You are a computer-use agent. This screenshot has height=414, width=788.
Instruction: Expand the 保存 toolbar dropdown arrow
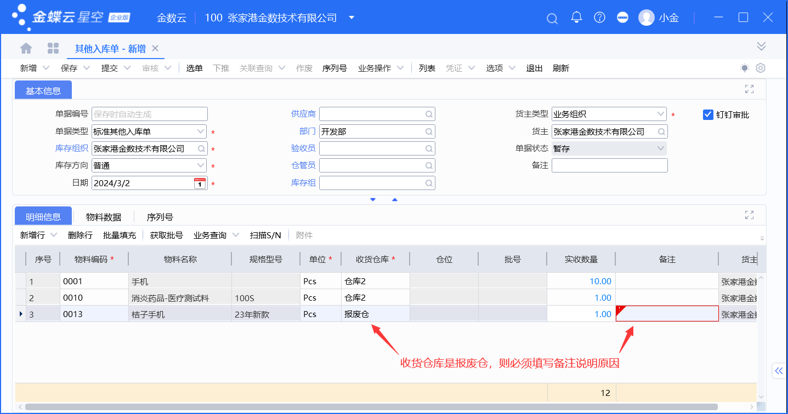tap(87, 68)
